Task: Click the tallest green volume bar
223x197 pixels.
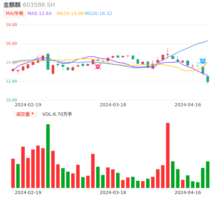Action: click(x=48, y=156)
